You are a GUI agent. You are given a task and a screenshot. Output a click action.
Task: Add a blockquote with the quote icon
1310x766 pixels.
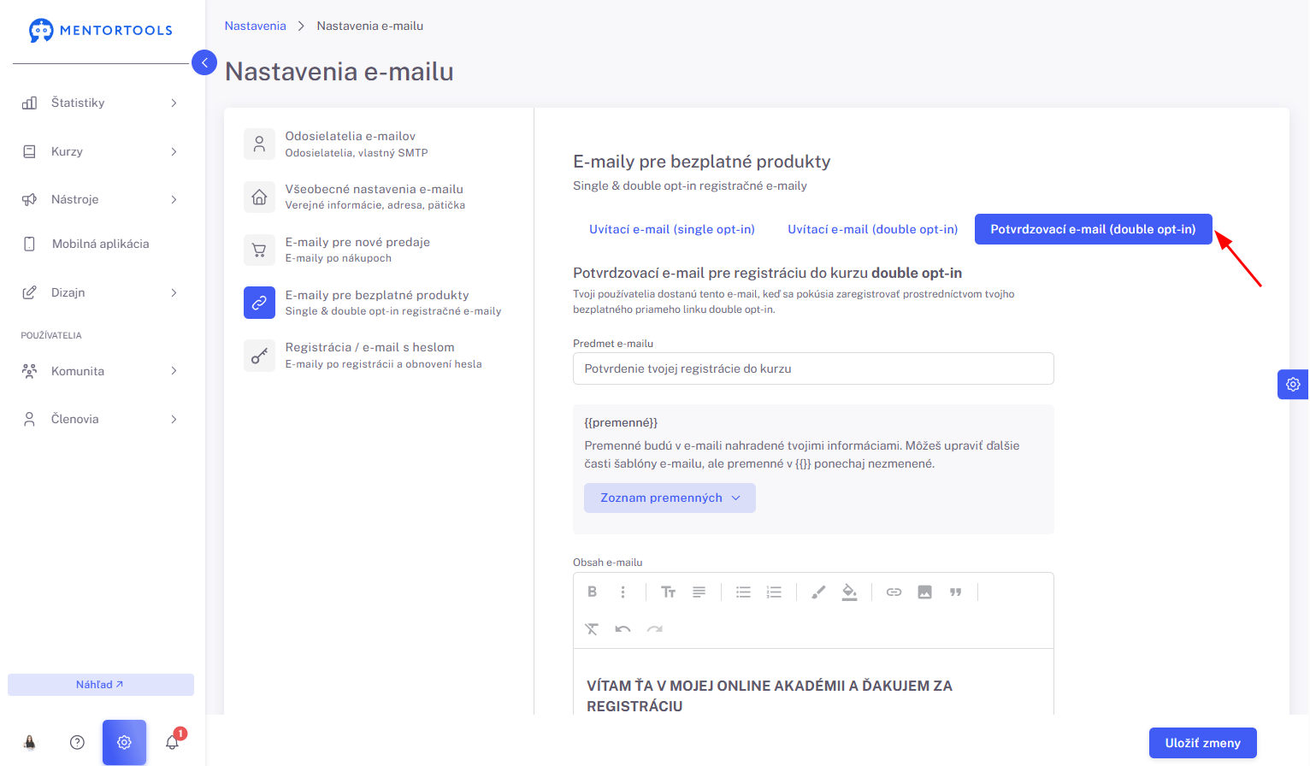[x=955, y=592]
